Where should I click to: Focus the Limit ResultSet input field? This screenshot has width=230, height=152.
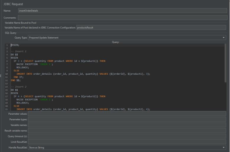(127, 142)
